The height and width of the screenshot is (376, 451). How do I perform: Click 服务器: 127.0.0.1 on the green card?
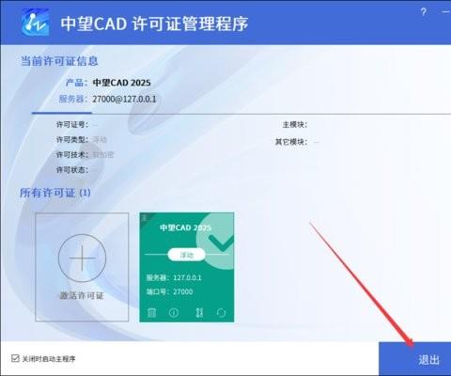(174, 277)
